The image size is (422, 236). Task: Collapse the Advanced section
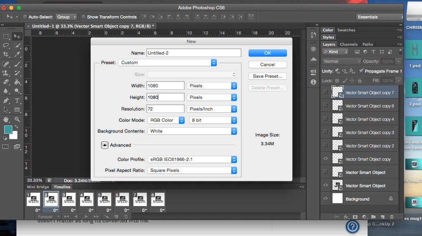point(105,145)
